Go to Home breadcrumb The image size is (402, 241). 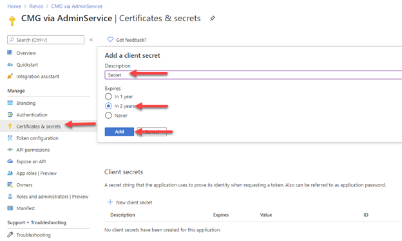14,6
